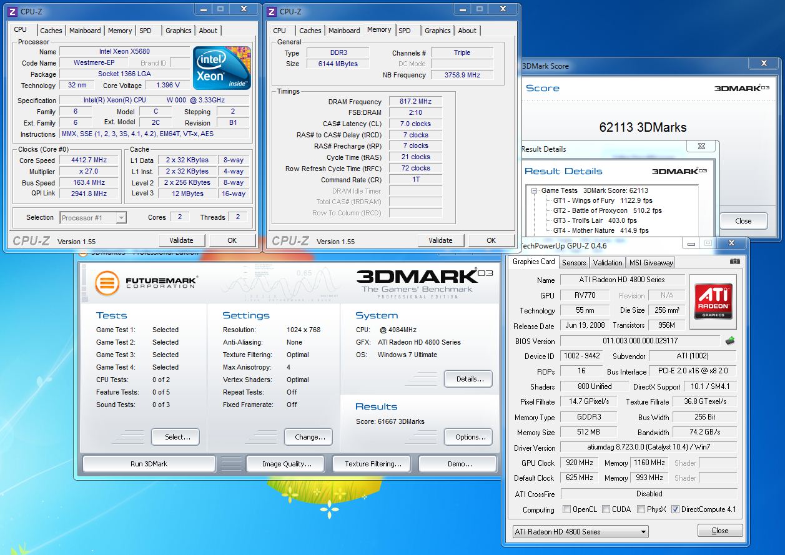
Task: Open the ATI Radeon HD 4800 Series dropdown
Action: [580, 532]
